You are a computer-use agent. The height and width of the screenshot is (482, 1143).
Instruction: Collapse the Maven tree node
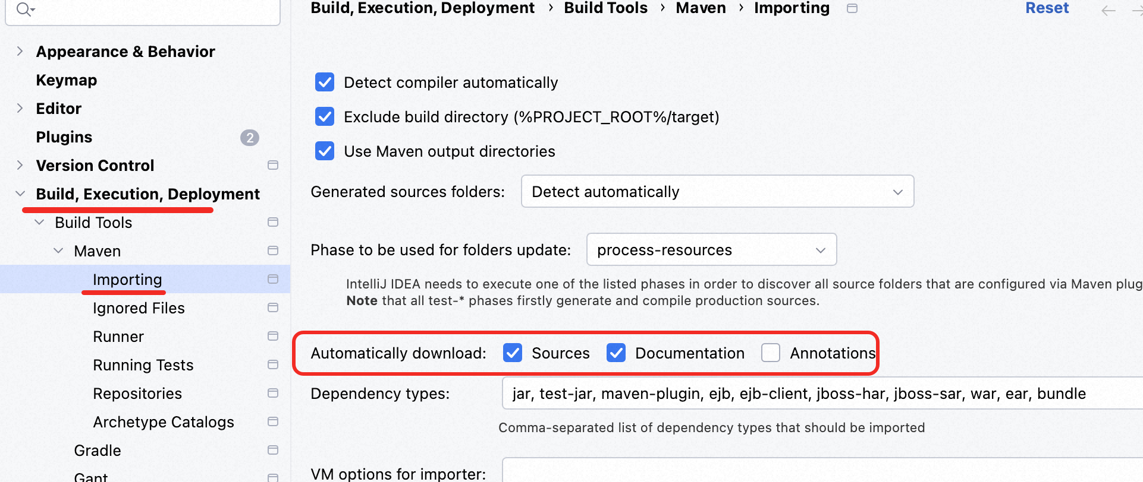[x=58, y=250]
